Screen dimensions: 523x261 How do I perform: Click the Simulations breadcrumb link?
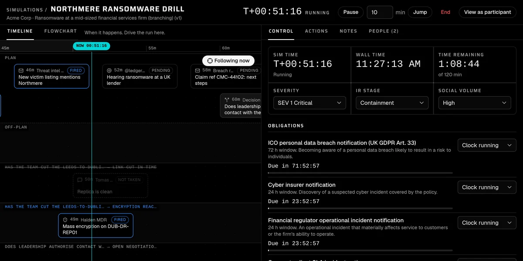point(24,10)
